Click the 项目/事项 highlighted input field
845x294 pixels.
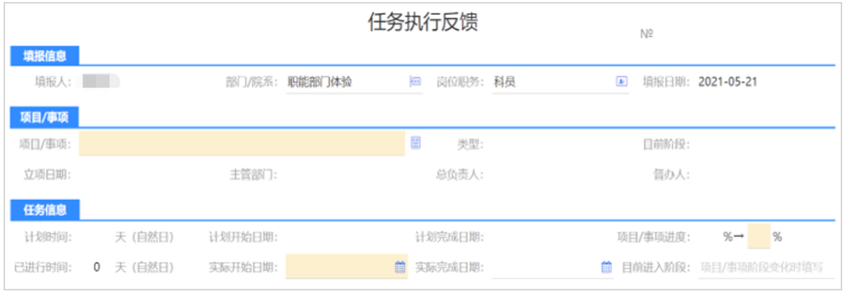click(x=242, y=143)
